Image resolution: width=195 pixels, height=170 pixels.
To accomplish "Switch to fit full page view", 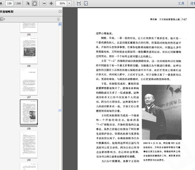I will pos(86,3).
